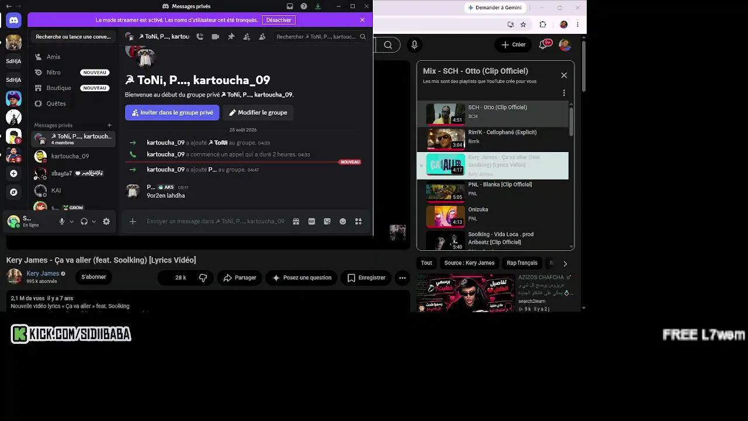Click the YouTube search magnifier button
The image size is (748, 421).
(x=388, y=44)
